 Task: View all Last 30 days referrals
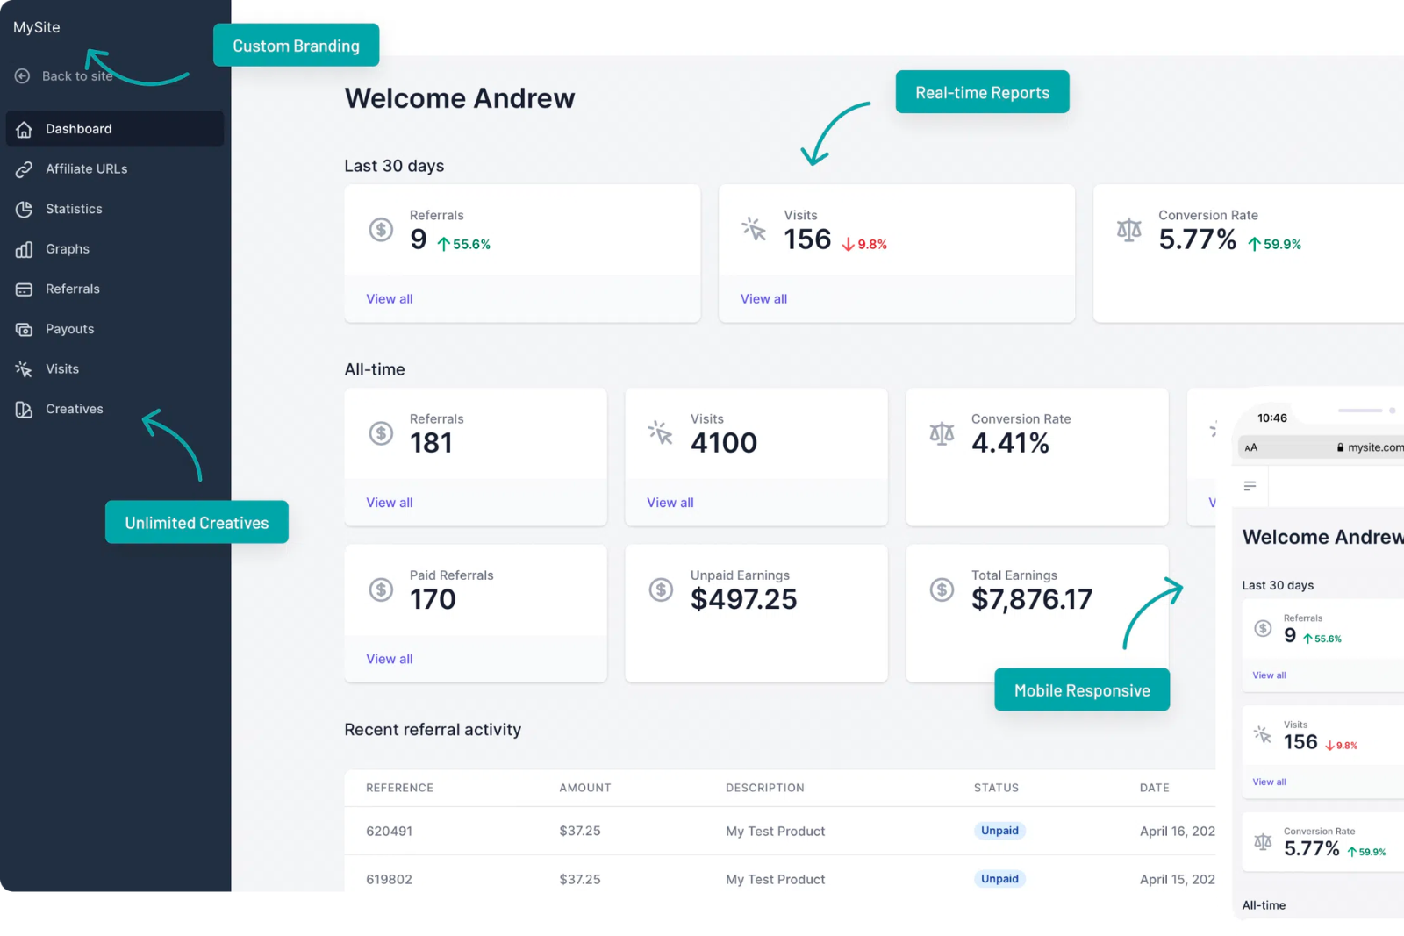pyautogui.click(x=390, y=299)
